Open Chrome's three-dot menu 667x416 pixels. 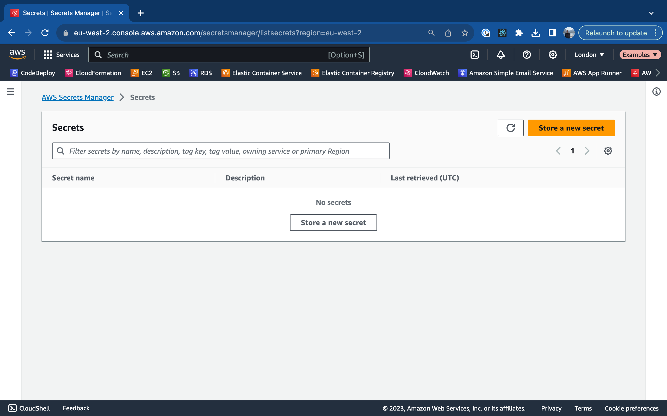tap(656, 33)
